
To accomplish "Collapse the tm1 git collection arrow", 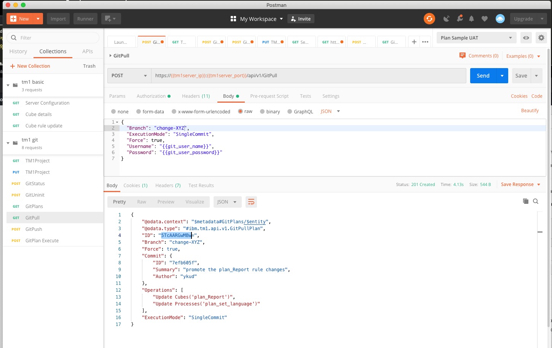I will pyautogui.click(x=8, y=143).
